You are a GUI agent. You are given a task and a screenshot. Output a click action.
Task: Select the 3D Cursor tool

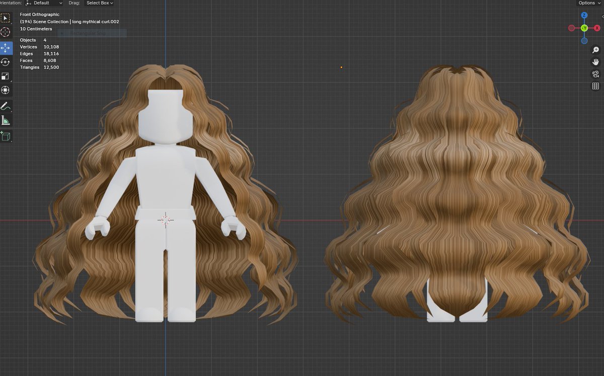click(x=6, y=32)
